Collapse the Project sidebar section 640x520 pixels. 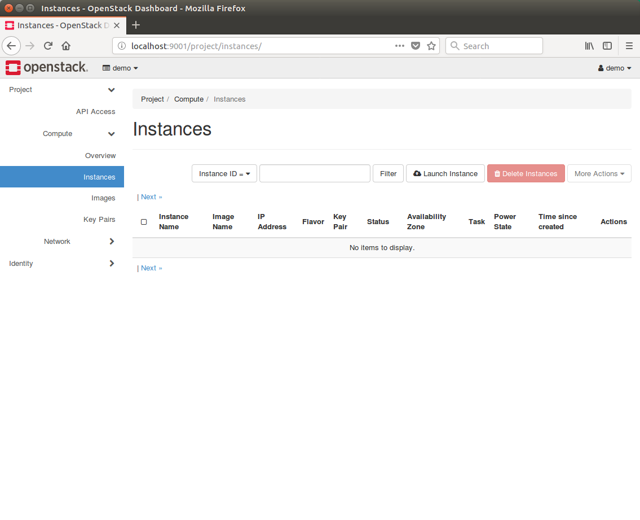tap(62, 90)
